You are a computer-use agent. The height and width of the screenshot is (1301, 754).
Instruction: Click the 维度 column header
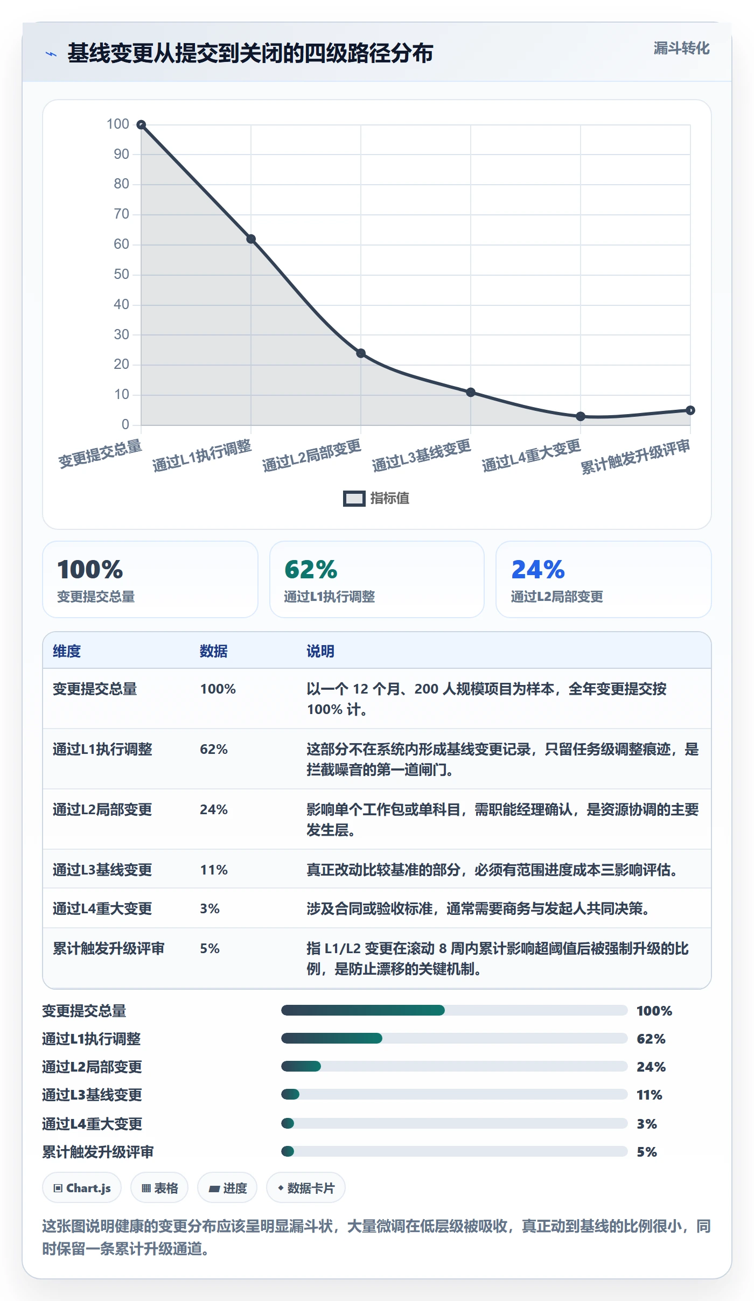[67, 651]
